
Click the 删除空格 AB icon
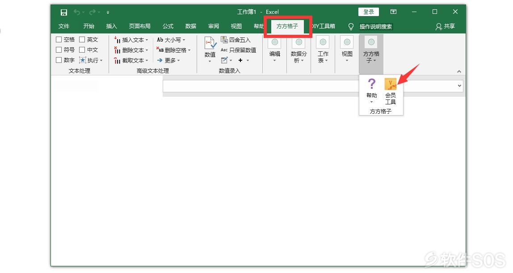coord(160,50)
